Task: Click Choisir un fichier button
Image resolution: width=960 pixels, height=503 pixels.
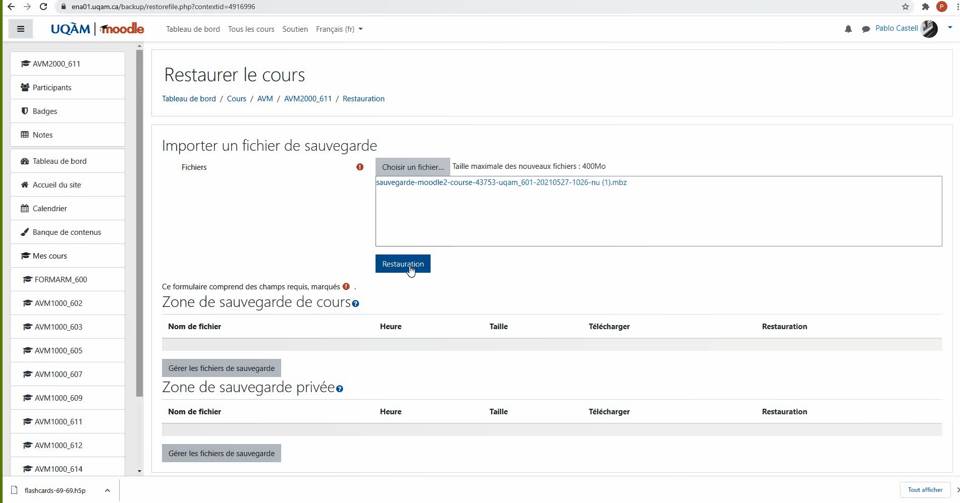Action: pyautogui.click(x=412, y=167)
